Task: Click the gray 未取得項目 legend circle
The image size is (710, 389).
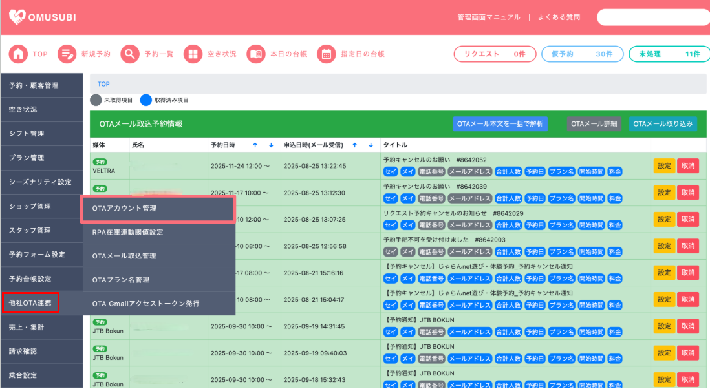Action: click(96, 100)
